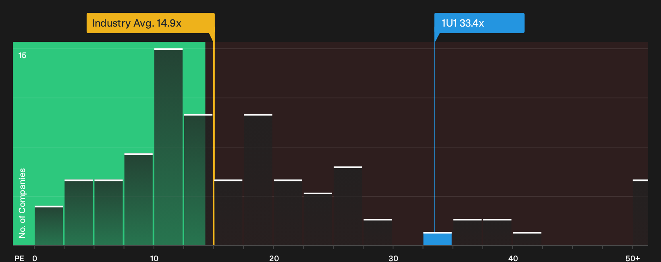Screen dimensions: 661x262
Task: Click the '40' x-axis tick label
Action: coord(513,258)
